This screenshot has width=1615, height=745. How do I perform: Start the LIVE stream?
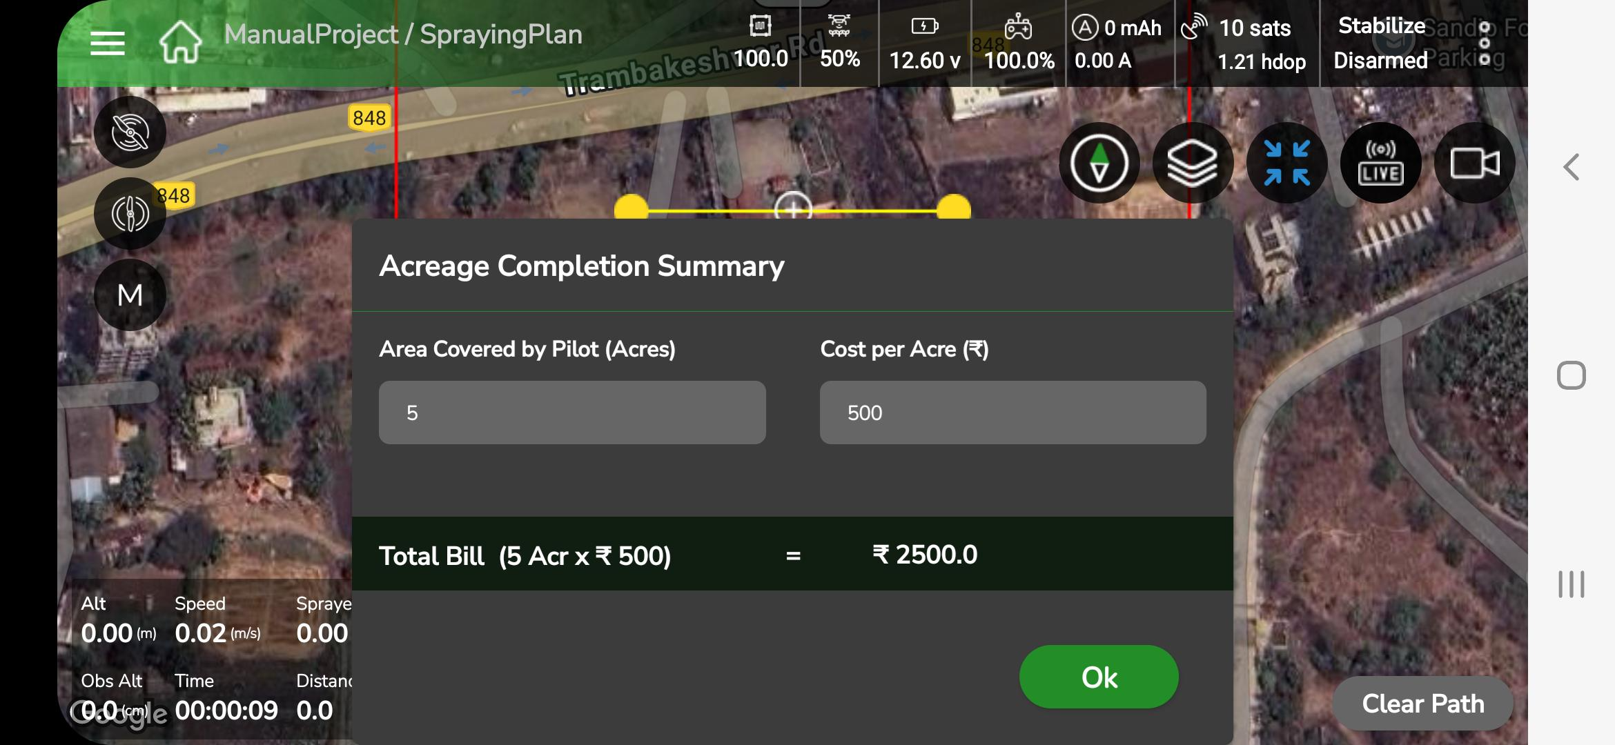1380,163
